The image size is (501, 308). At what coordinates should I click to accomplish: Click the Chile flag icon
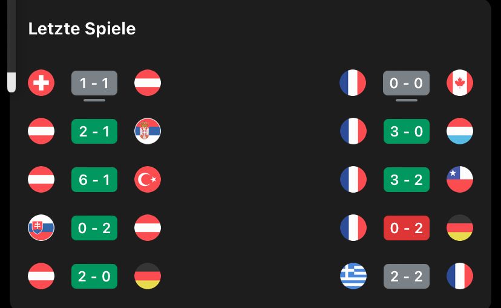(460, 179)
